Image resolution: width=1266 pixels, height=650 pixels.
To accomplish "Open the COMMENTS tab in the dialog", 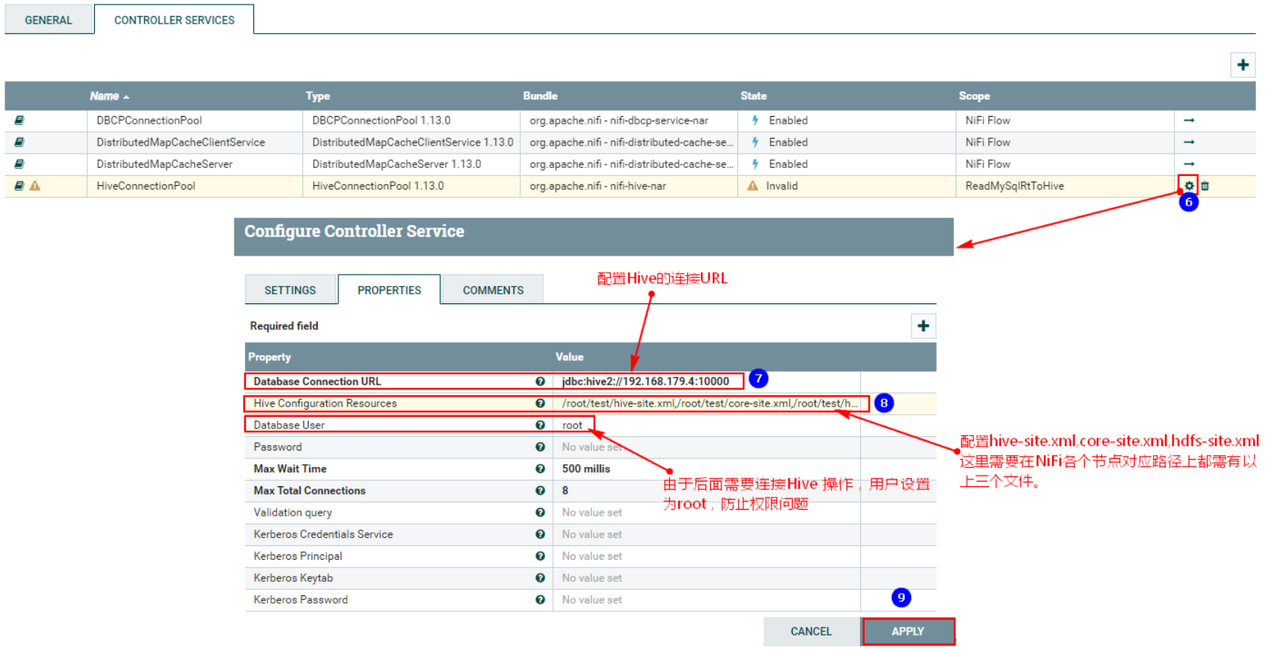I will [493, 290].
